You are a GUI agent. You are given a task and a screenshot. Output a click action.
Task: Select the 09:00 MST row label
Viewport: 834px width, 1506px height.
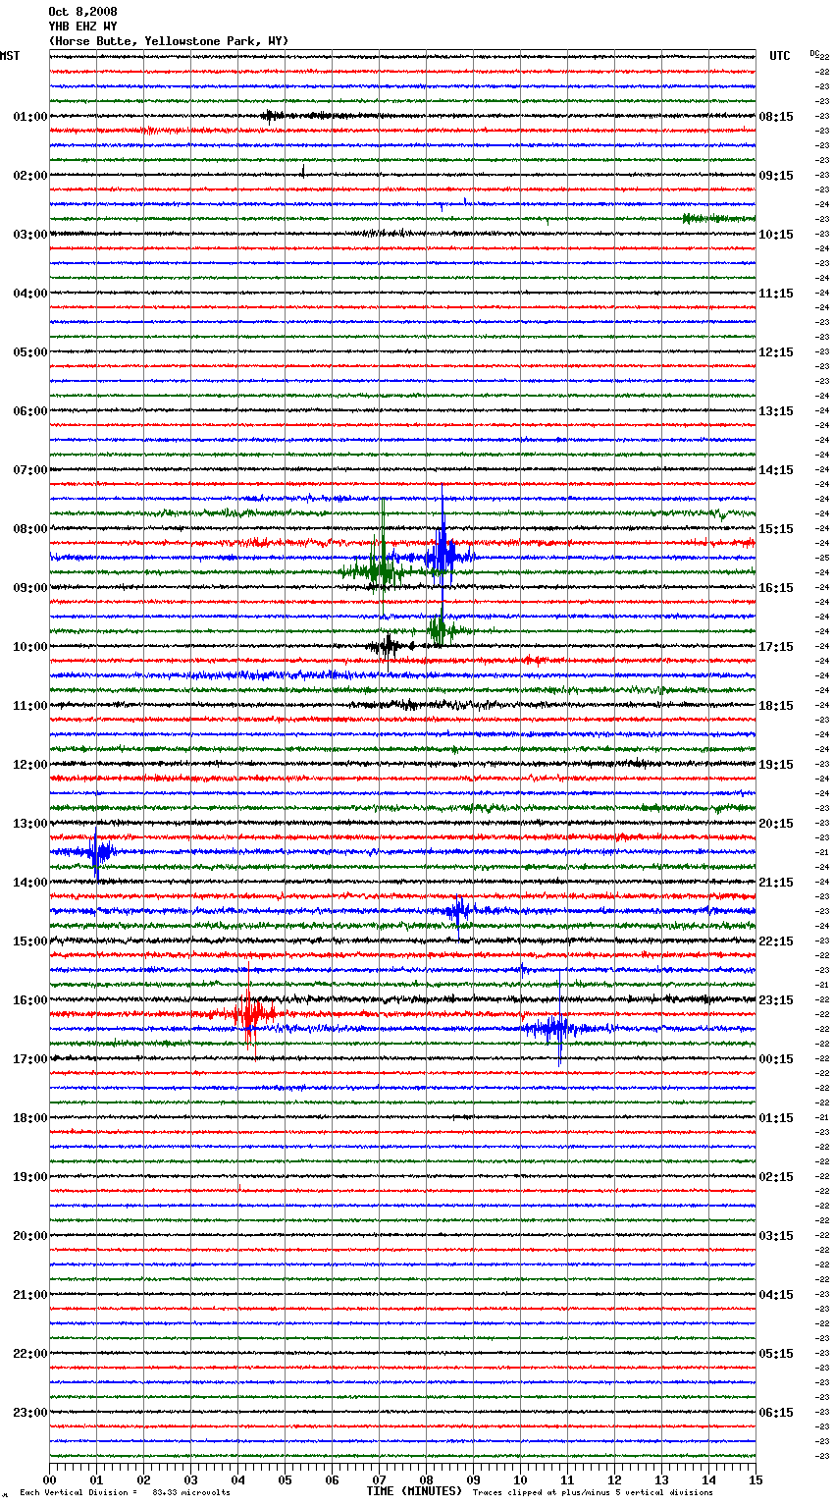[30, 588]
